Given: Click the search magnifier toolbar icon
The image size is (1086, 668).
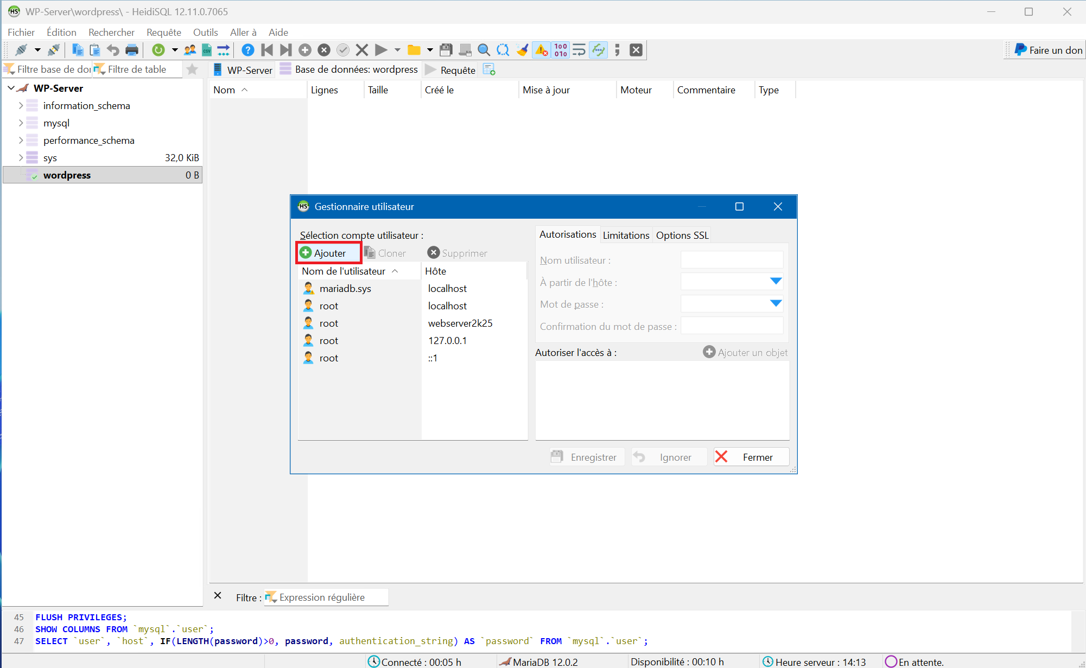Looking at the screenshot, I should 484,50.
